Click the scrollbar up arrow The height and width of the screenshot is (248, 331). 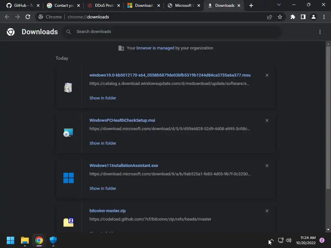(x=328, y=44)
